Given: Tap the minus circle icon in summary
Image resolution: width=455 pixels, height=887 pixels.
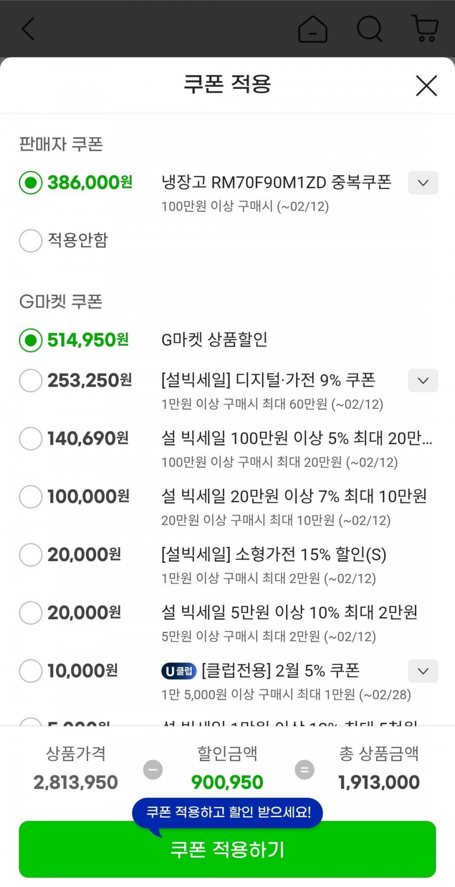Looking at the screenshot, I should click(153, 770).
